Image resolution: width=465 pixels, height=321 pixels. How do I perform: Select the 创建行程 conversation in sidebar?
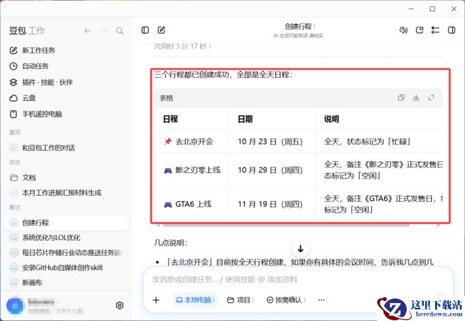coord(66,223)
